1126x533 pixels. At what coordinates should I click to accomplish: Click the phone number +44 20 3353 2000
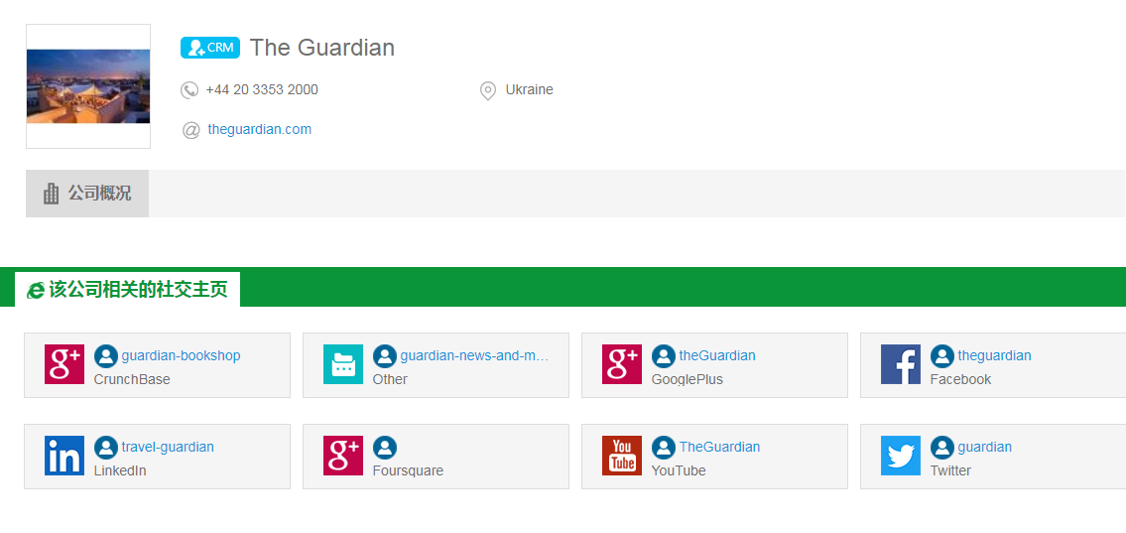click(x=262, y=89)
